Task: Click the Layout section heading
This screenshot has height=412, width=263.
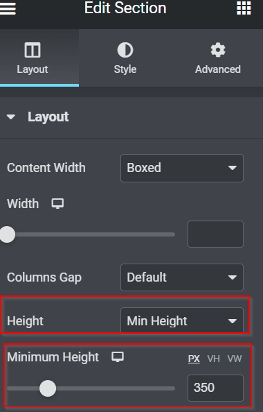Action: [x=48, y=117]
